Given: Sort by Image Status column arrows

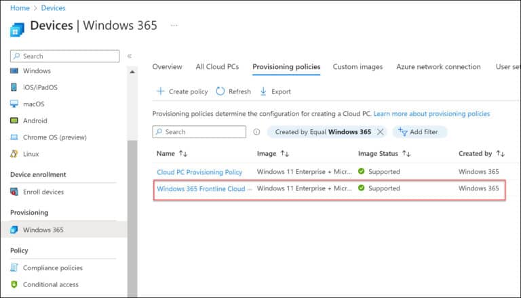Looking at the screenshot, I should pyautogui.click(x=406, y=153).
